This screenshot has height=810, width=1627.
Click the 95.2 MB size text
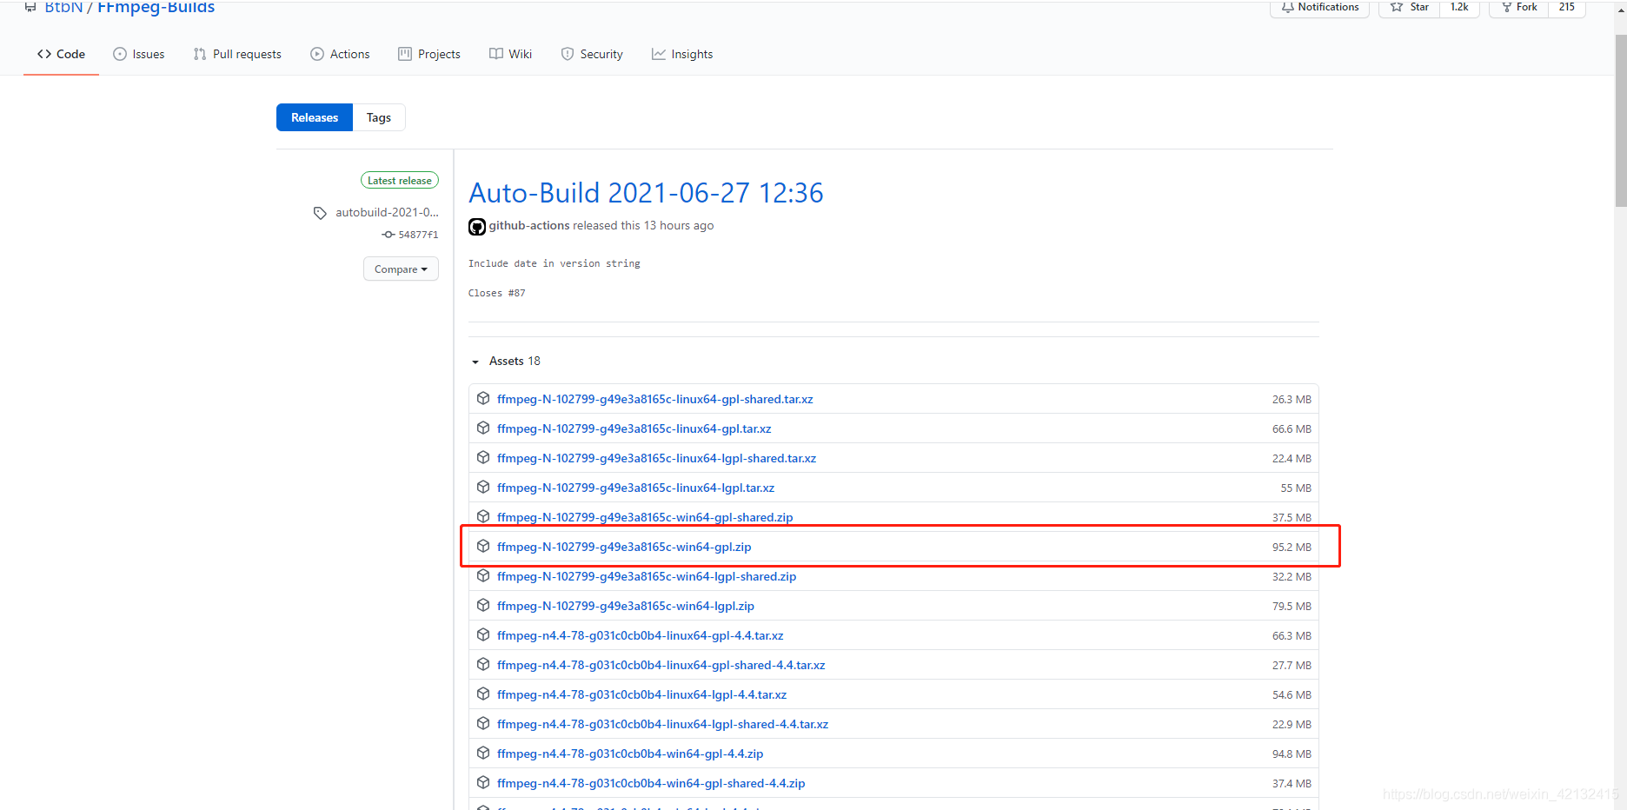[x=1292, y=547]
